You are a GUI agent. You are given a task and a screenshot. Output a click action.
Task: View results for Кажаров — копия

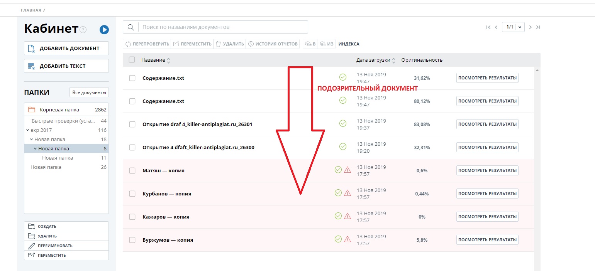coord(487,217)
